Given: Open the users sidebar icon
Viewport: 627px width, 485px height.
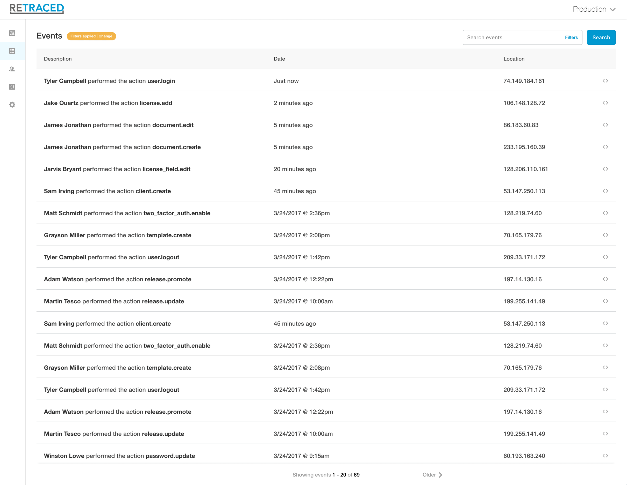Looking at the screenshot, I should click(x=12, y=69).
